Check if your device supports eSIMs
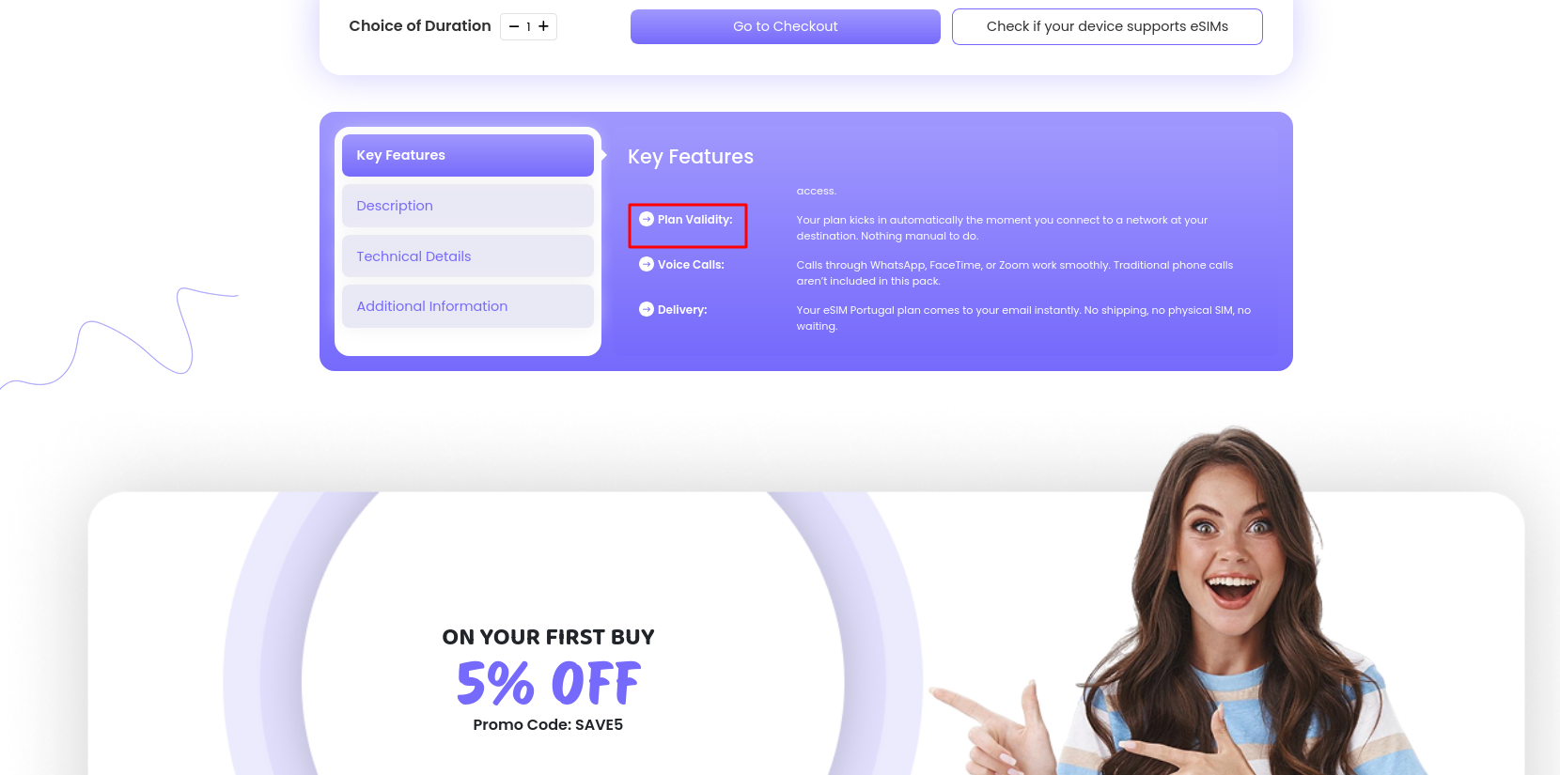1560x775 pixels. point(1107,26)
